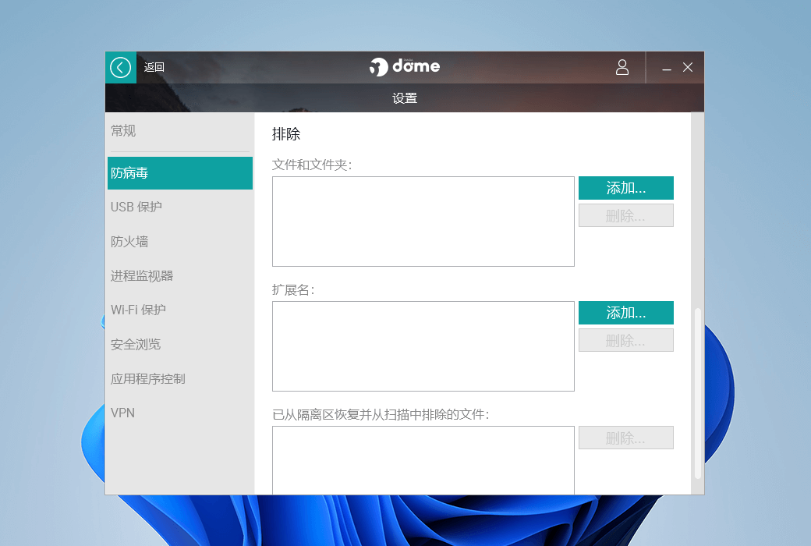Open the user account icon
This screenshot has height=546, width=811.
point(622,67)
